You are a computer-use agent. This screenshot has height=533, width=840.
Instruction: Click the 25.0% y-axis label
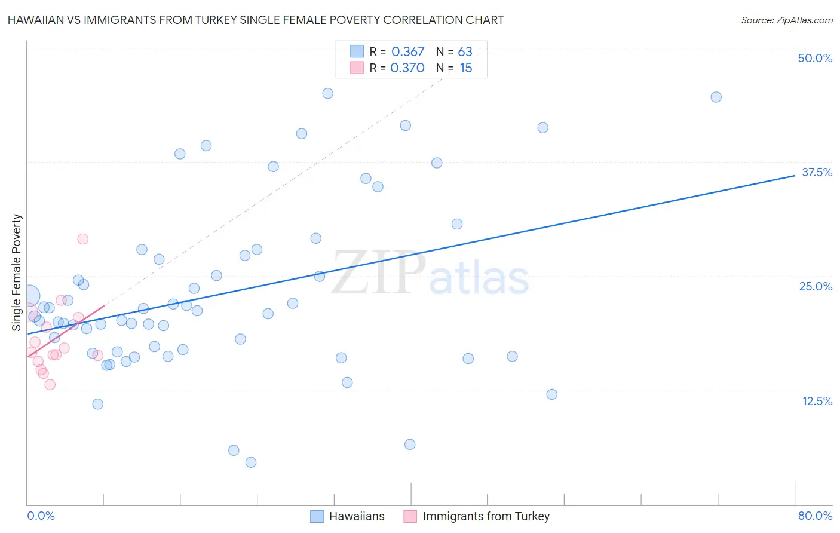click(816, 286)
